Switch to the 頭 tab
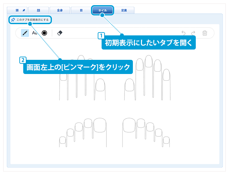The height and width of the screenshot is (175, 229). [x=17, y=11]
